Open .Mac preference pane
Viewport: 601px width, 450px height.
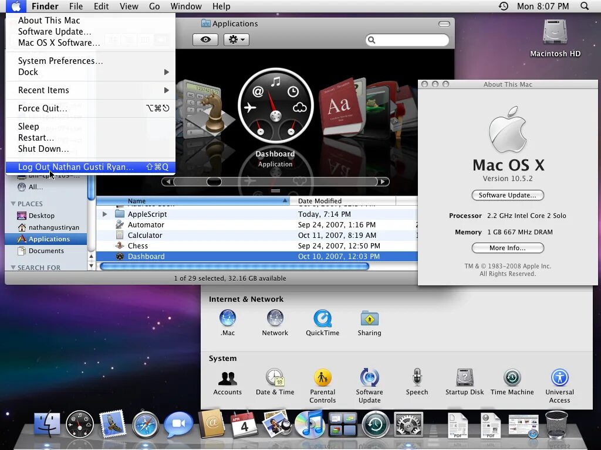227,323
